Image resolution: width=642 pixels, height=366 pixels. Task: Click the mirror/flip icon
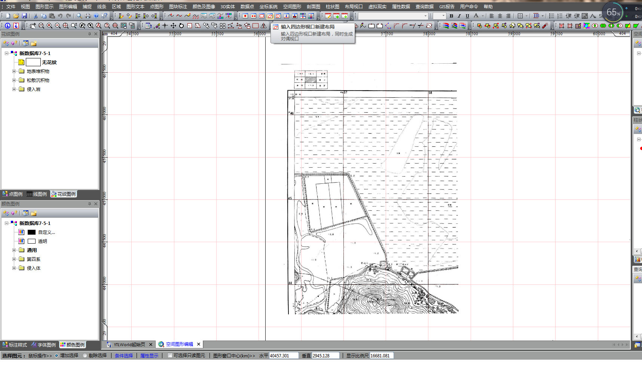point(264,26)
